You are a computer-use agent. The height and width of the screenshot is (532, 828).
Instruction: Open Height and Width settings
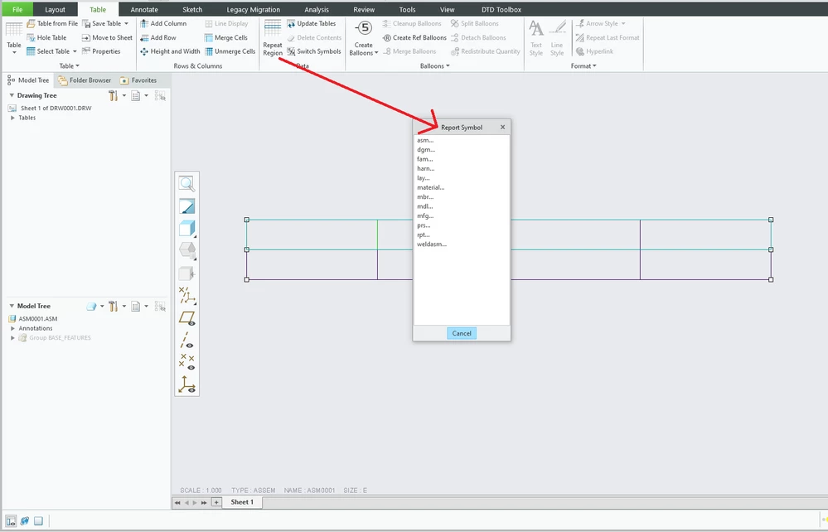pos(170,51)
